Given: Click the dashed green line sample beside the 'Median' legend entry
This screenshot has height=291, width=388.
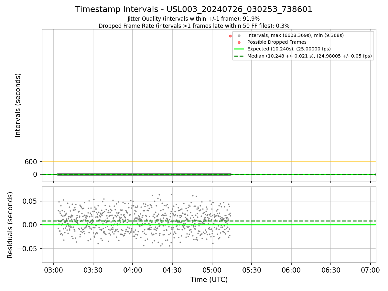Looking at the screenshot, I should [x=239, y=56].
